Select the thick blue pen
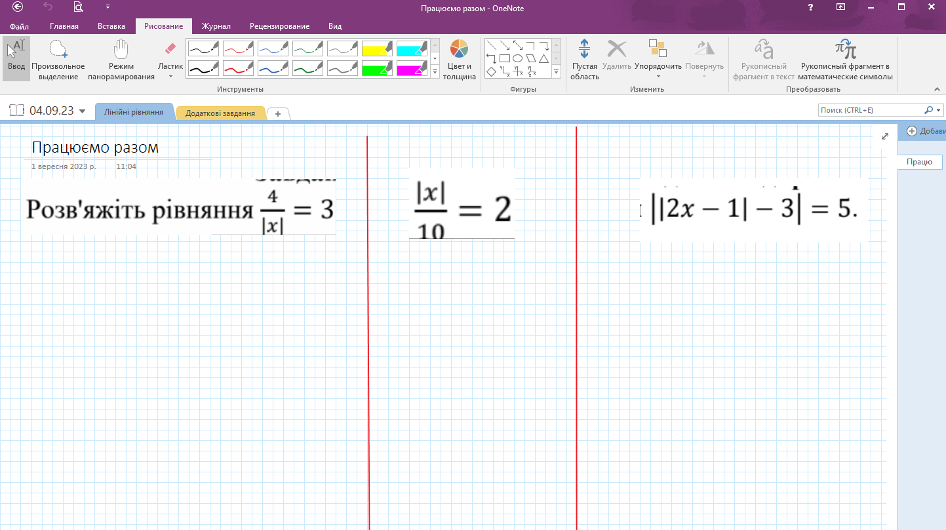Screen dimensions: 946x530 273,68
